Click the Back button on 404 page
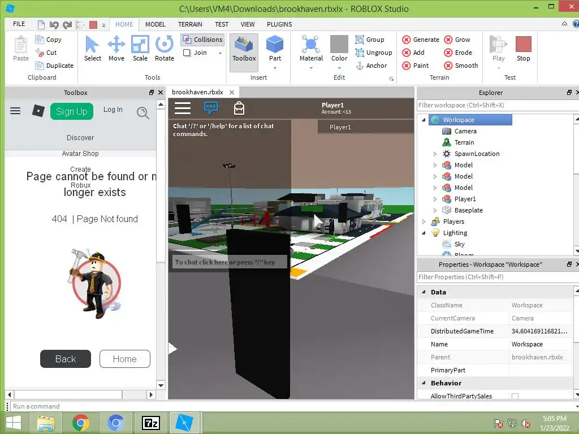The width and height of the screenshot is (579, 434). pos(66,359)
